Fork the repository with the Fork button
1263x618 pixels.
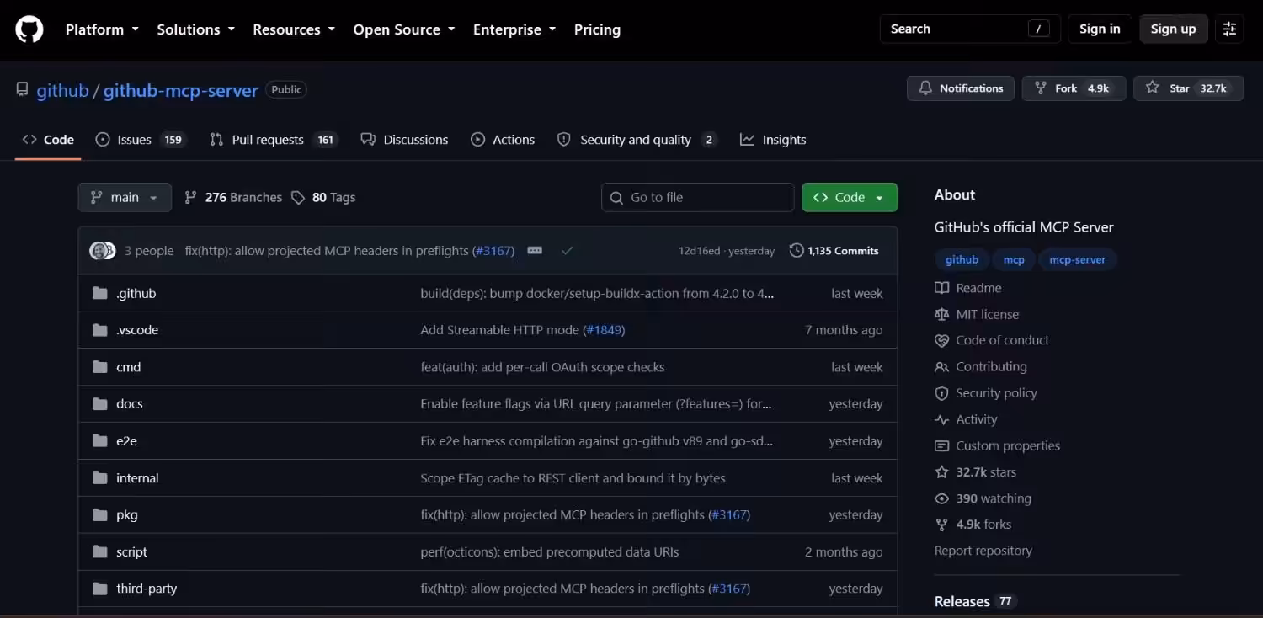click(x=1074, y=88)
